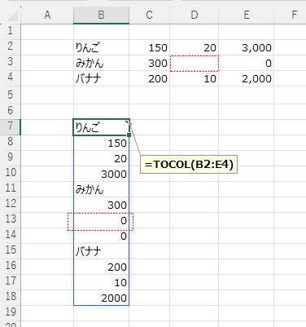
Task: Select row 7 header
Action: (11, 126)
